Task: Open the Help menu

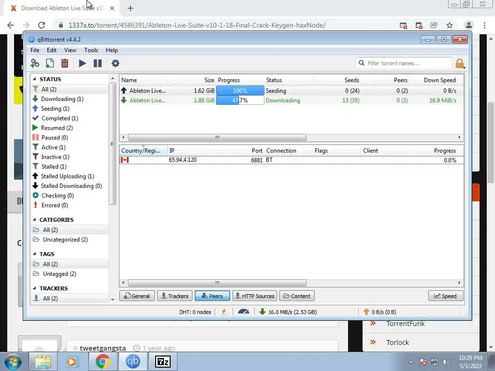Action: point(112,50)
